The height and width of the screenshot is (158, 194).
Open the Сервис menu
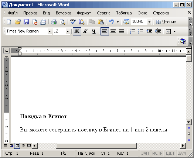[103, 13]
